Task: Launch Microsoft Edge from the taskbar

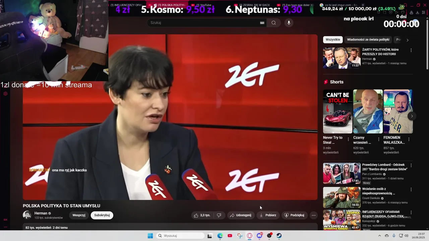Action: click(x=220, y=236)
